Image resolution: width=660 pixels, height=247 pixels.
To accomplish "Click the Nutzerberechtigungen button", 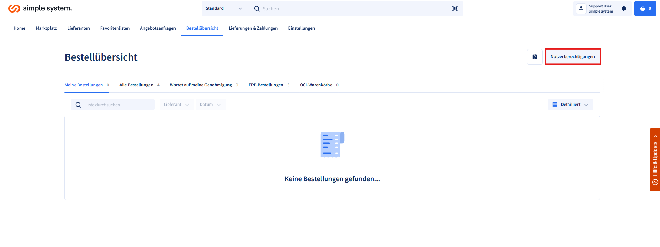I will pos(573,57).
